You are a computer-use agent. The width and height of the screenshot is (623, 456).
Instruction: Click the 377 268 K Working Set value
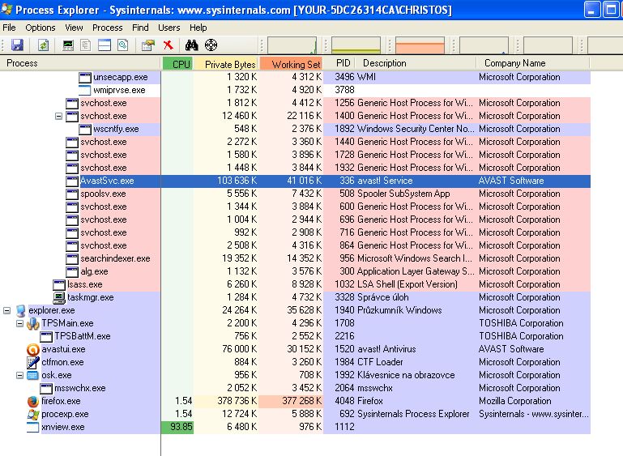[301, 401]
